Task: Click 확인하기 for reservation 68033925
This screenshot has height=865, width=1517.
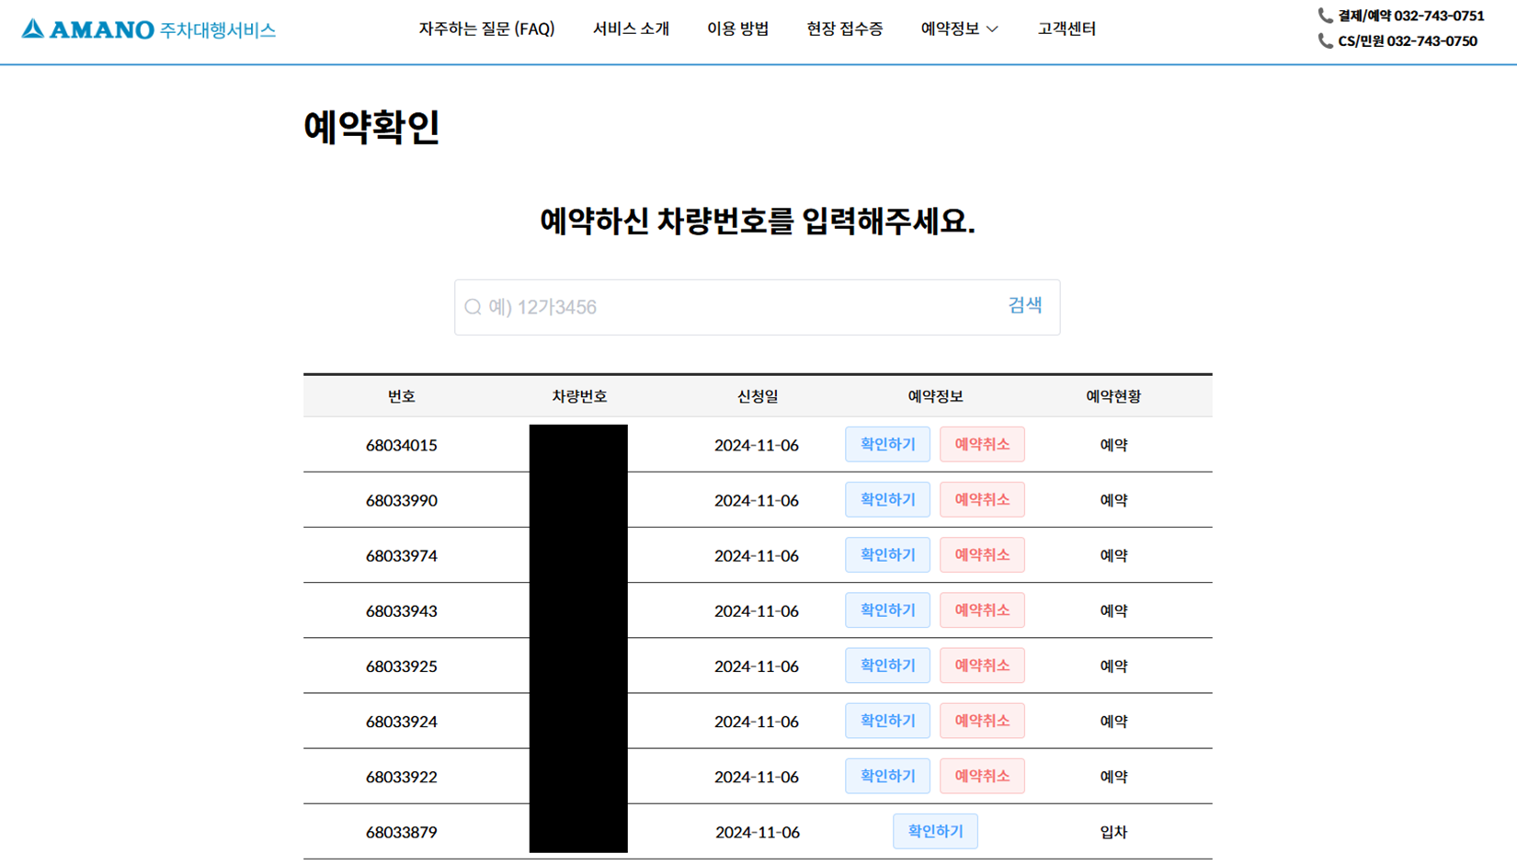Action: pyautogui.click(x=887, y=666)
